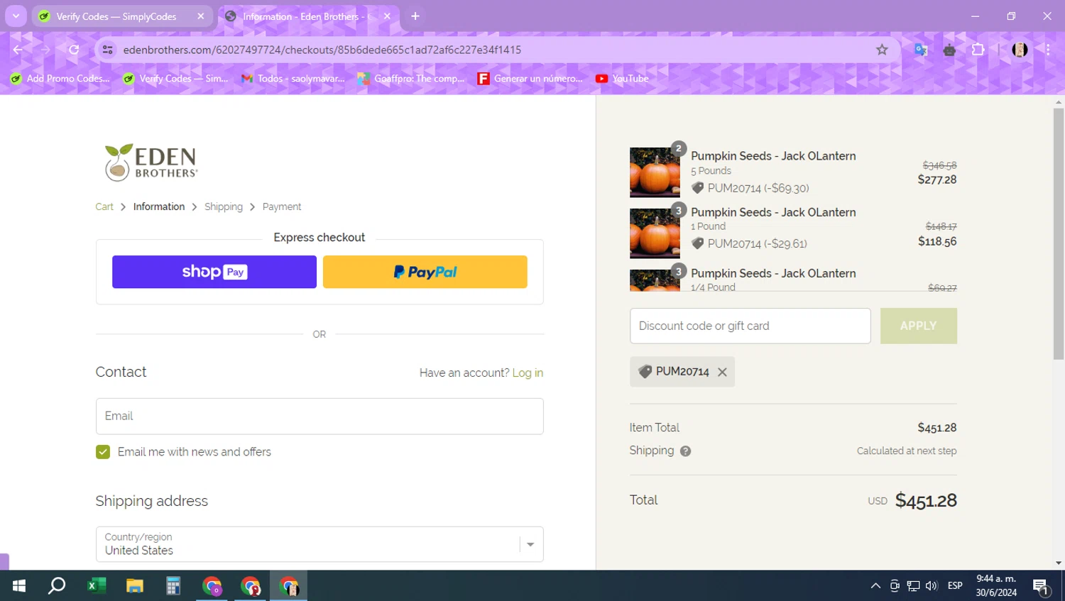Open Calculator from the taskbar
The height and width of the screenshot is (601, 1065).
[x=173, y=585]
